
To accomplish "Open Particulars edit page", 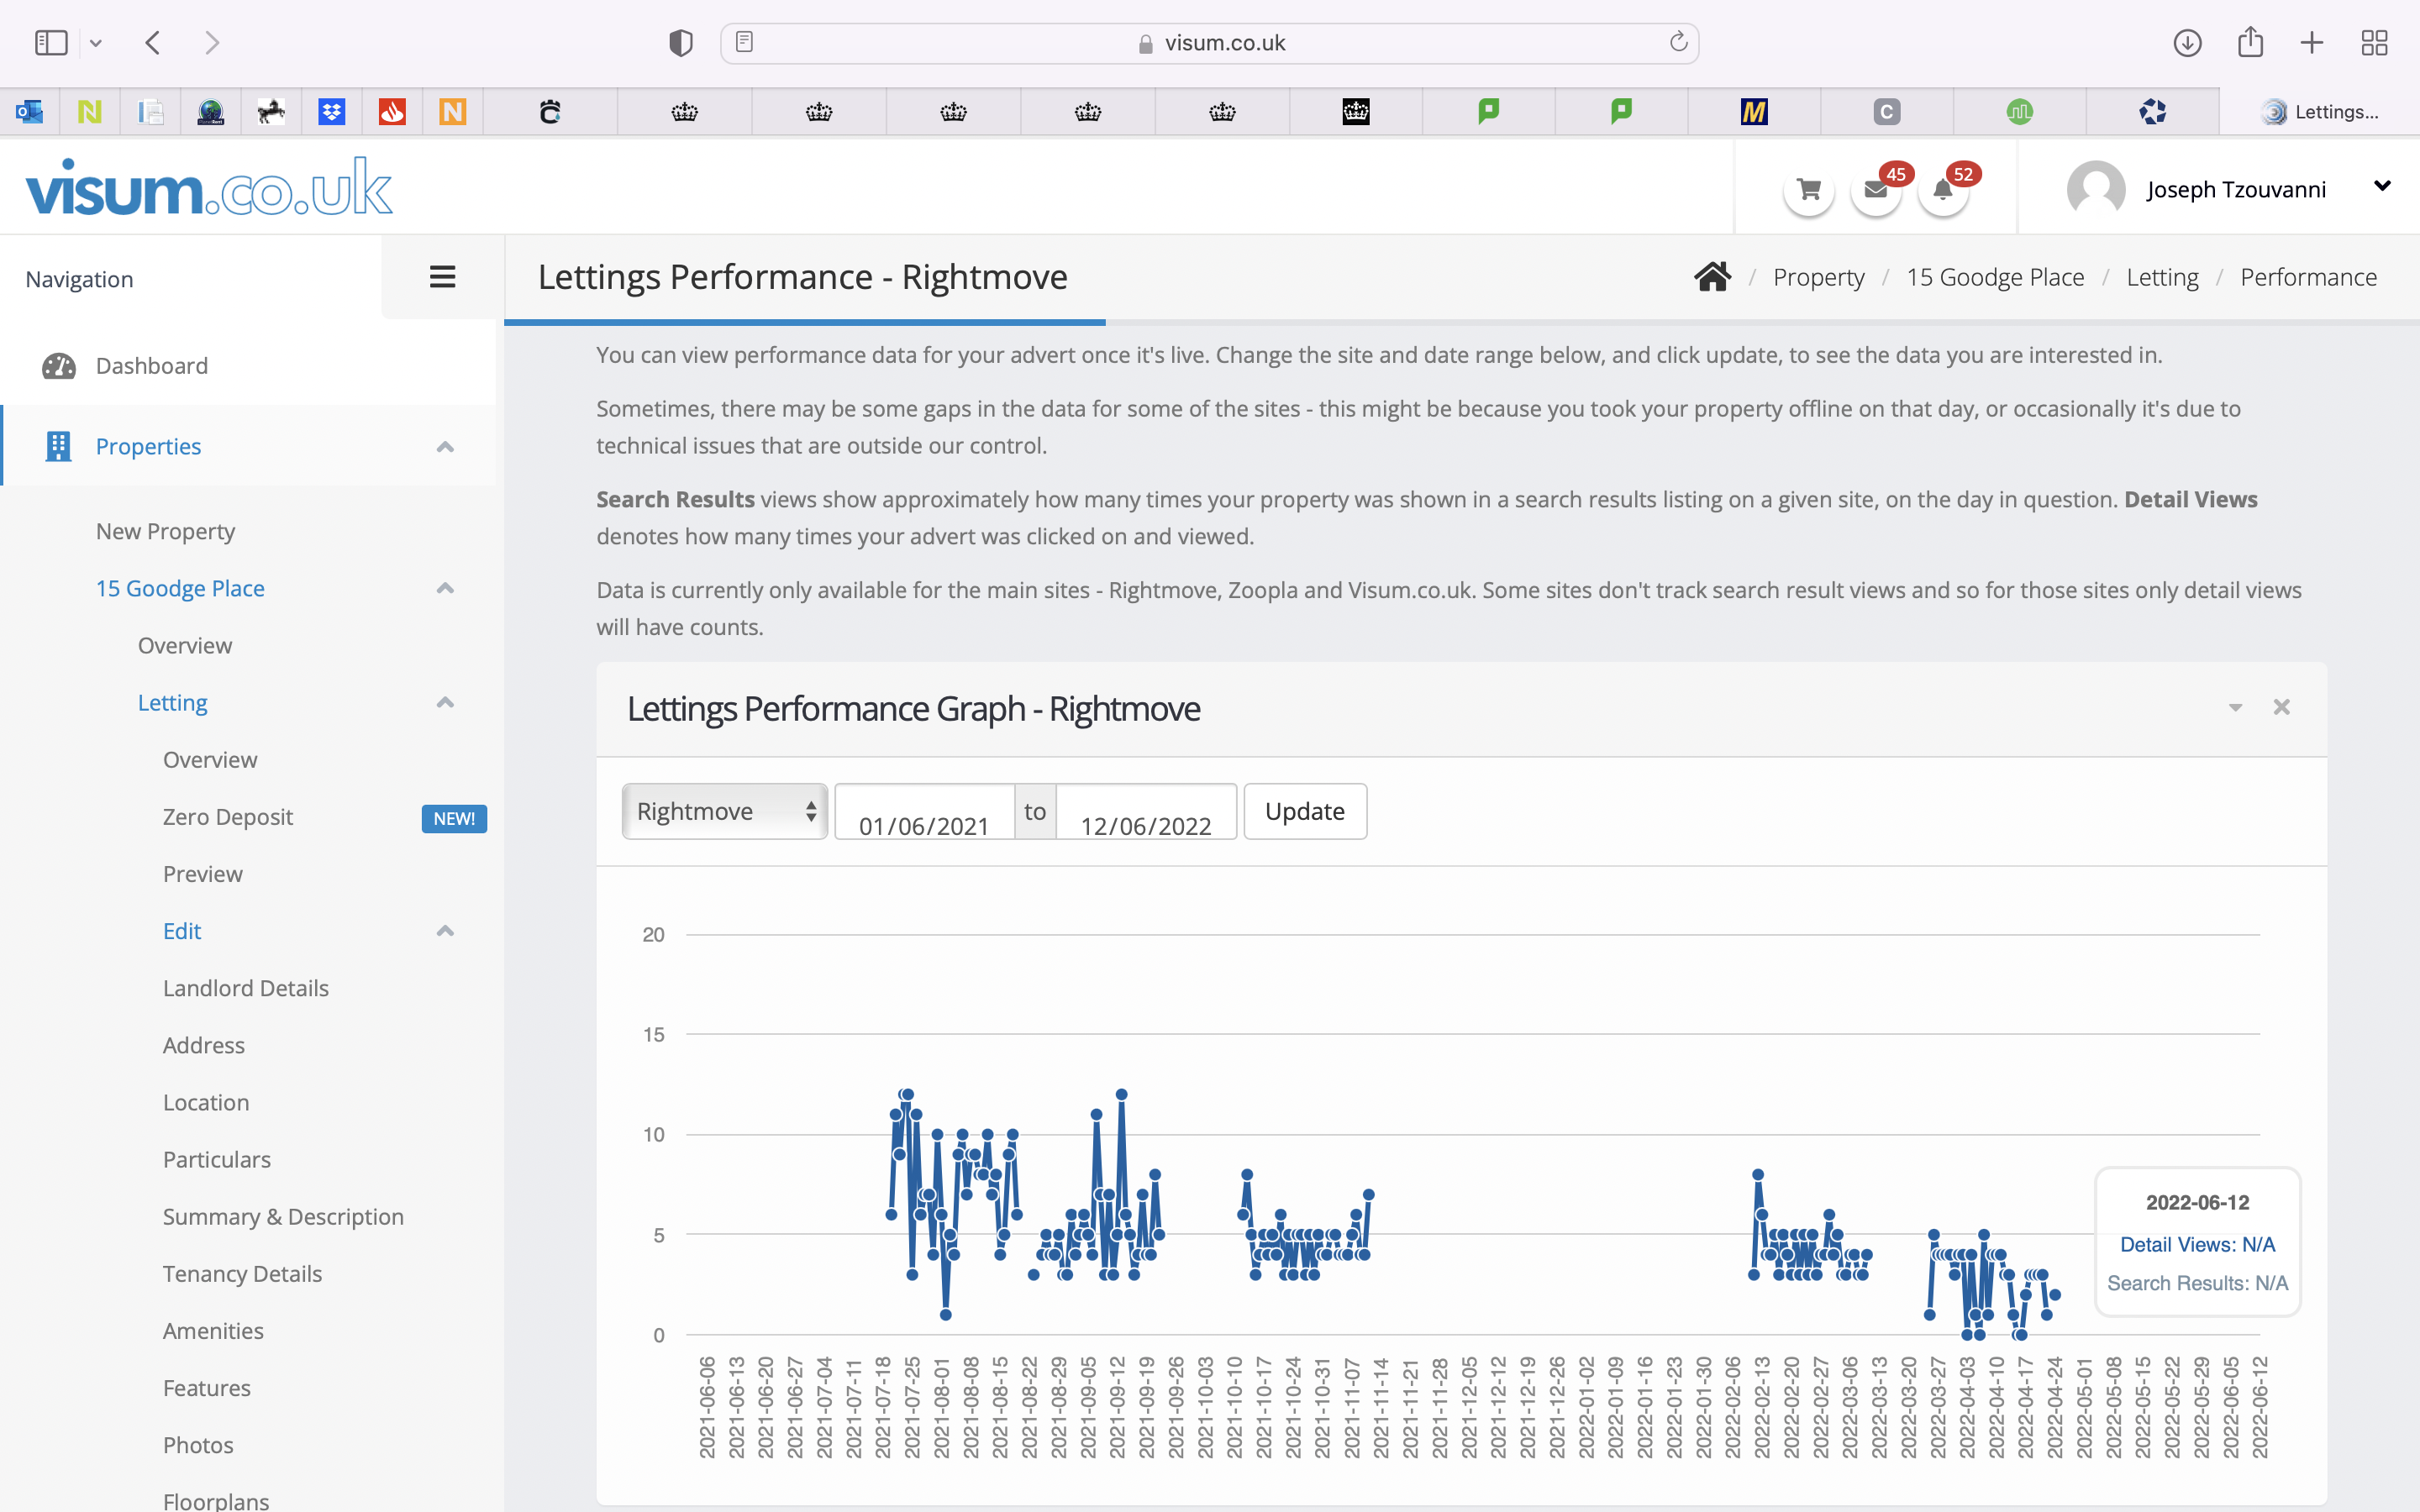I will pyautogui.click(x=217, y=1158).
